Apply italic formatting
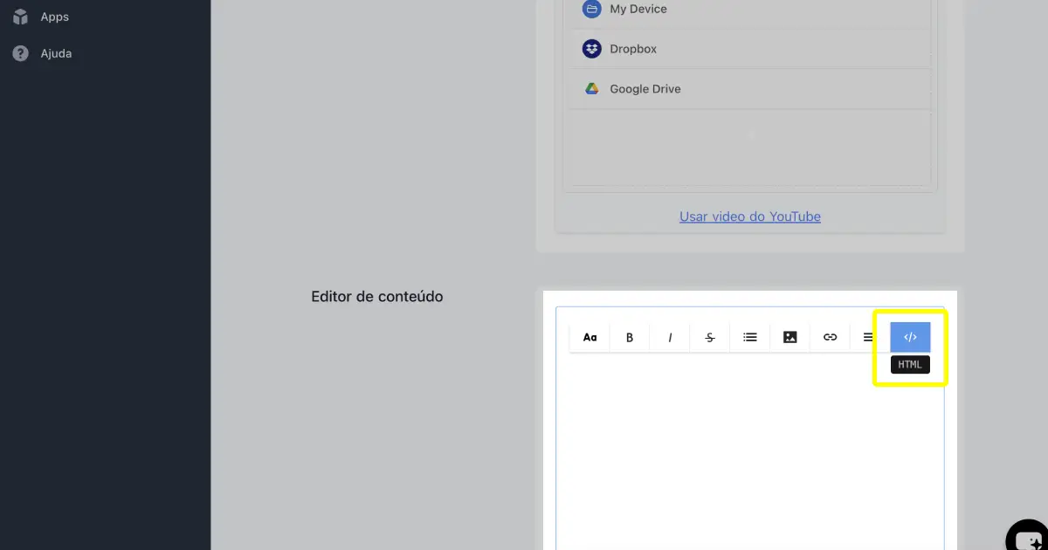This screenshot has width=1048, height=550. pos(669,336)
